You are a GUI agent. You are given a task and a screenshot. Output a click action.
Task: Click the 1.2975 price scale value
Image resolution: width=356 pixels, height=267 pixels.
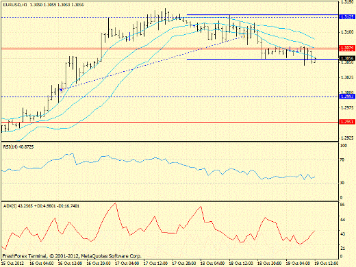[347, 107]
